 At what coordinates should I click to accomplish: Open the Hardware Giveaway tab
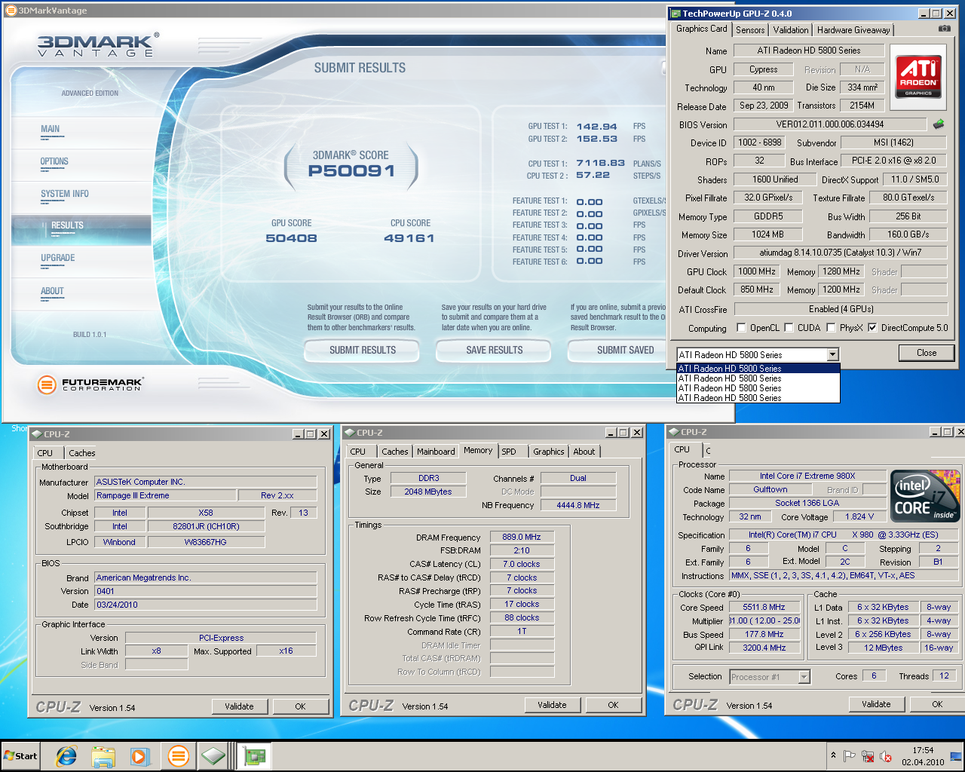[x=853, y=30]
